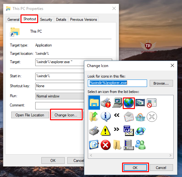Viewport: 182px width, 177px height.
Task: Click the Look for icons file path field
Action: 117,83
